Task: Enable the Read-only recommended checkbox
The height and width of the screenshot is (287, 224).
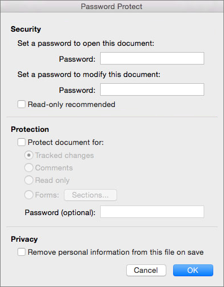Action: [x=21, y=104]
